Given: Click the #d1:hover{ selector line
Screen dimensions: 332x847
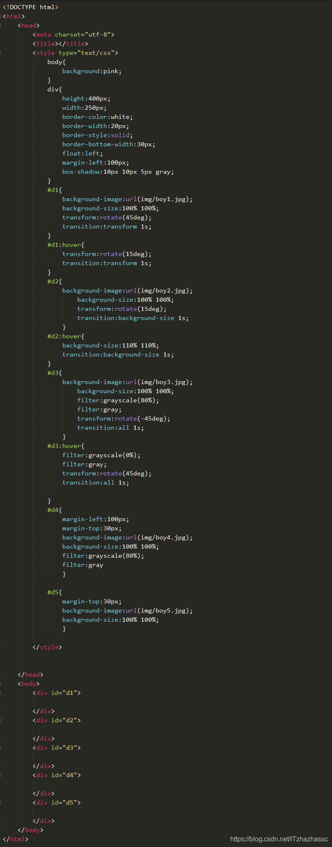Looking at the screenshot, I should click(66, 245).
